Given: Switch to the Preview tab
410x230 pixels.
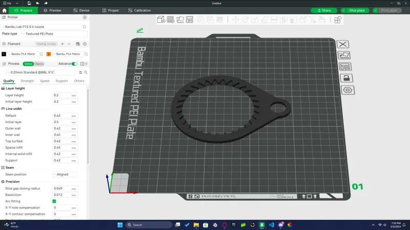Looking at the screenshot, I should [x=52, y=10].
